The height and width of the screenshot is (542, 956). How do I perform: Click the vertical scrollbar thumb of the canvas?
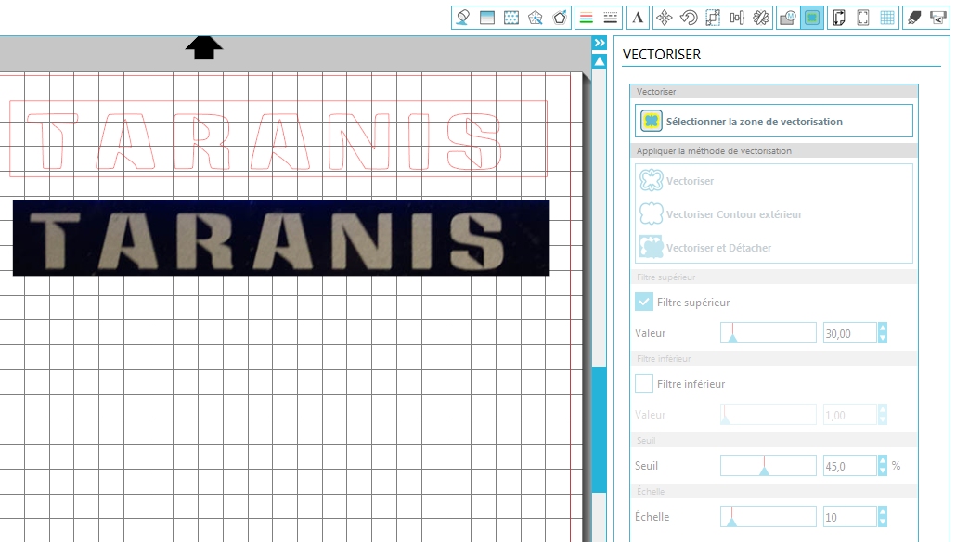pyautogui.click(x=600, y=429)
